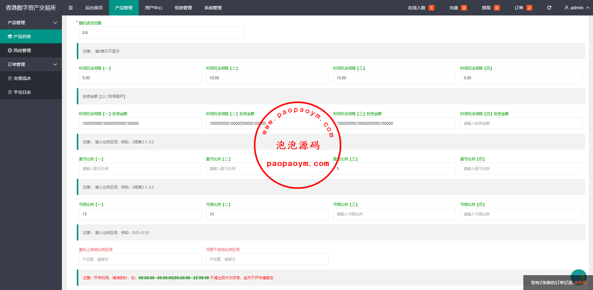Click the 交易流水 document icon
Screen dimensions: 593x290
(10, 78)
